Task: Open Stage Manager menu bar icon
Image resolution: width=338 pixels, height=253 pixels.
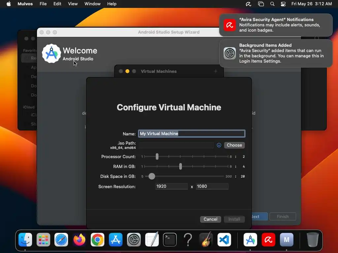Action: point(261,4)
